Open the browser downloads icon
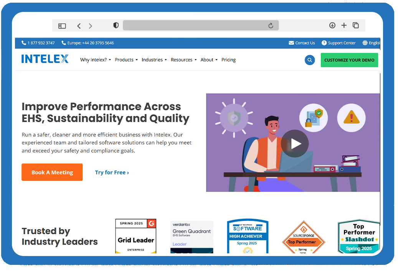The height and width of the screenshot is (271, 398). [x=332, y=25]
